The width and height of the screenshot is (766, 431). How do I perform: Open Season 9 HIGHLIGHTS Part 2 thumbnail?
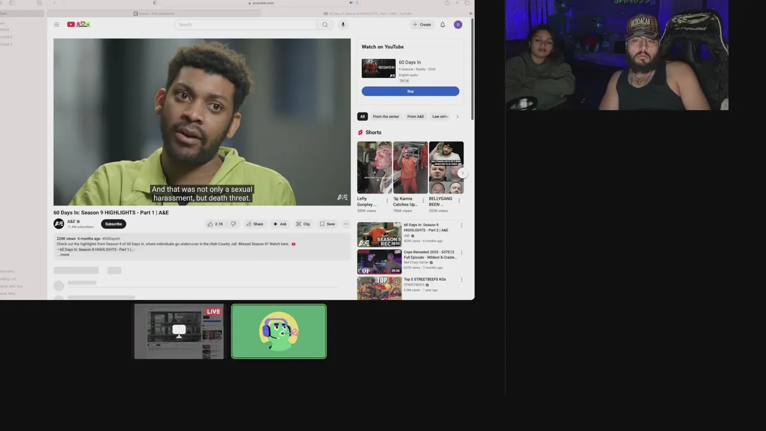click(x=379, y=235)
